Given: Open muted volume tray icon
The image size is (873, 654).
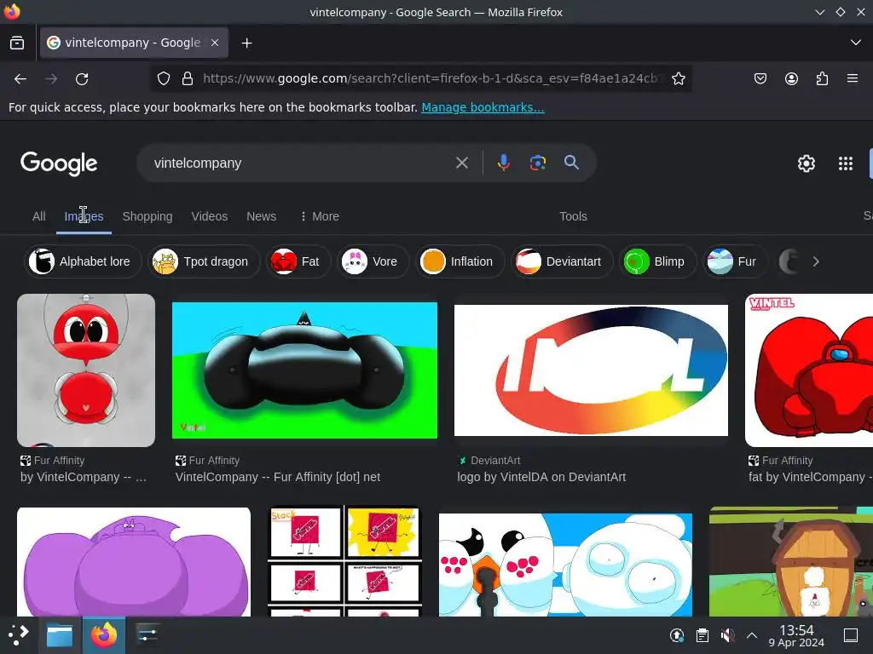Looking at the screenshot, I should (727, 635).
